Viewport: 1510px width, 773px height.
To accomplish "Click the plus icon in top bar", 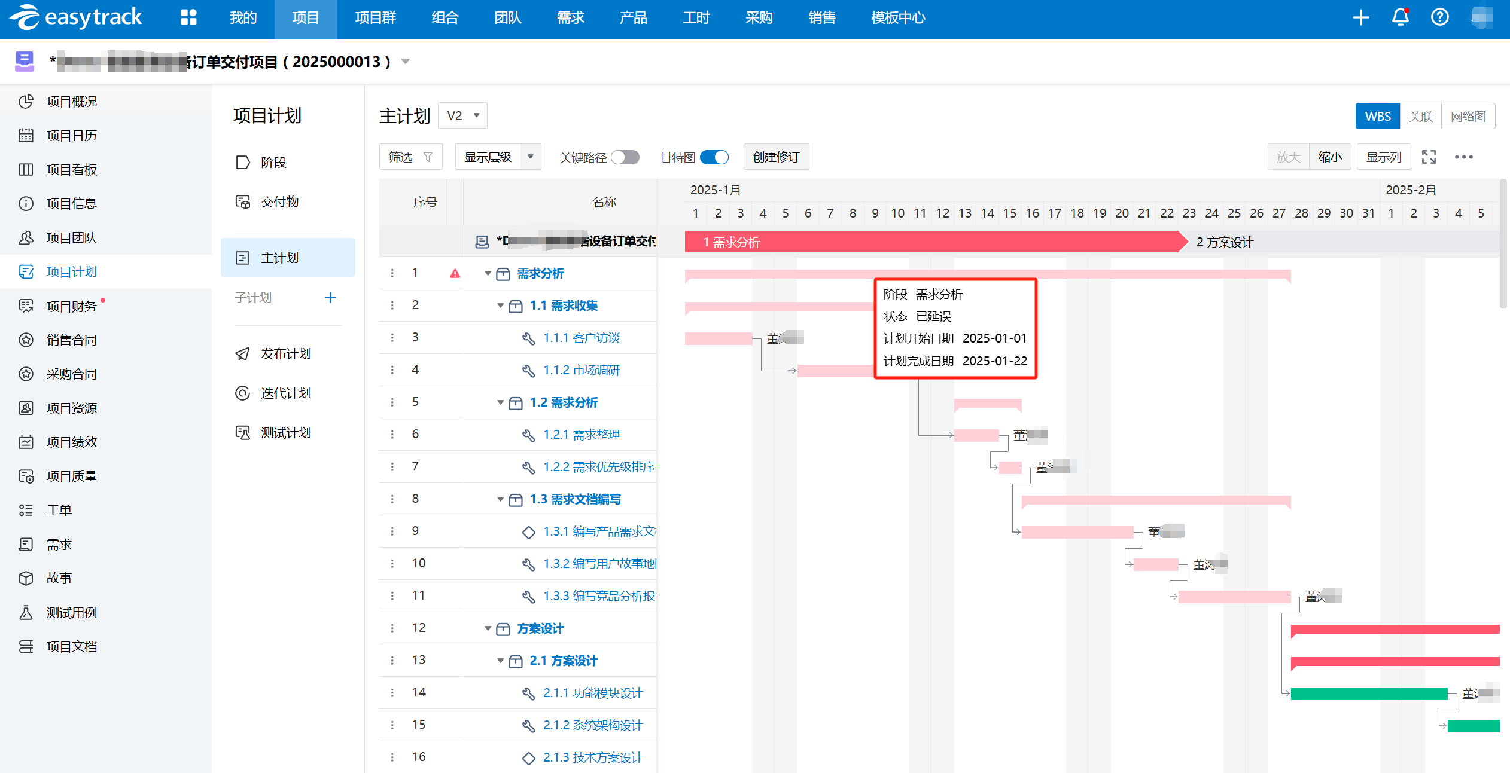I will (x=1360, y=17).
